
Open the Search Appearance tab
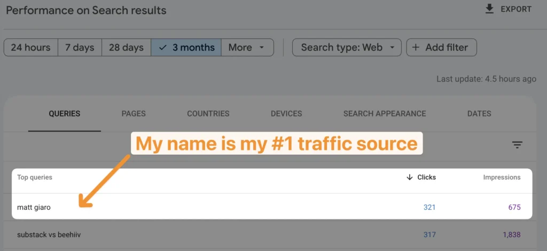click(385, 114)
